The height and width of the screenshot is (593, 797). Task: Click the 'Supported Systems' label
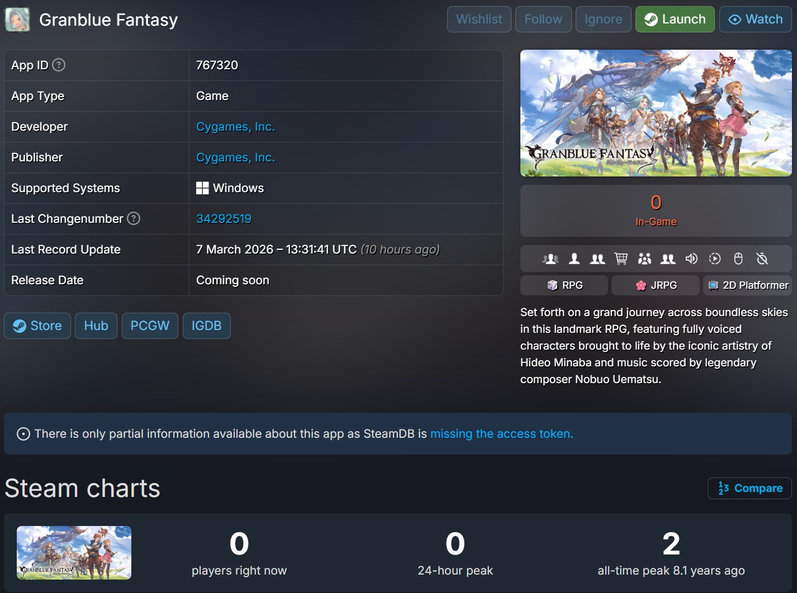[x=65, y=188]
